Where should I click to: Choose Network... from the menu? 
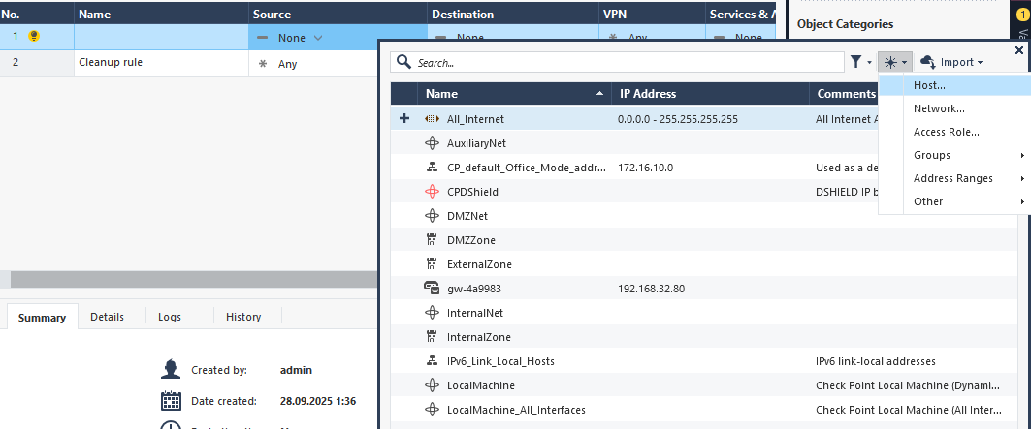938,108
